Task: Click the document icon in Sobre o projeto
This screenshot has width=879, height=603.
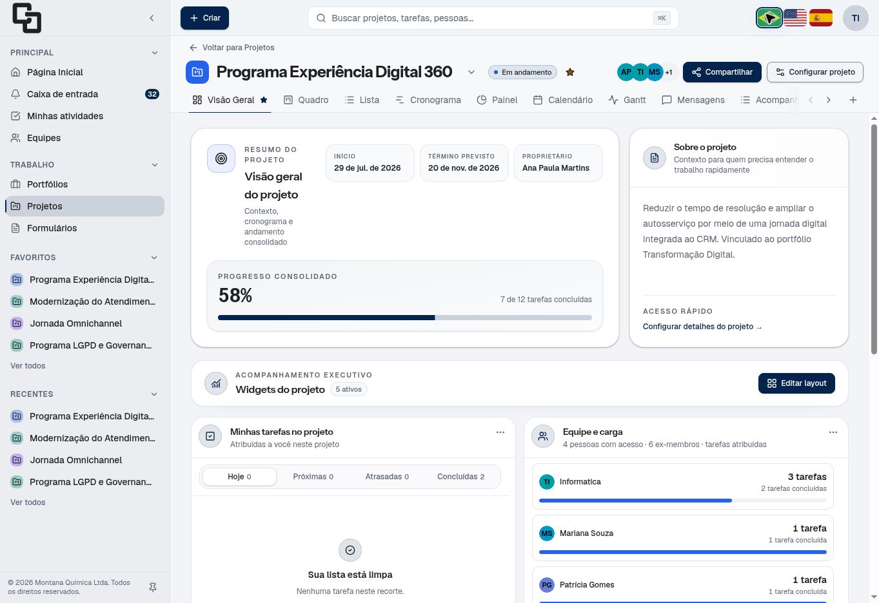Action: pos(655,158)
